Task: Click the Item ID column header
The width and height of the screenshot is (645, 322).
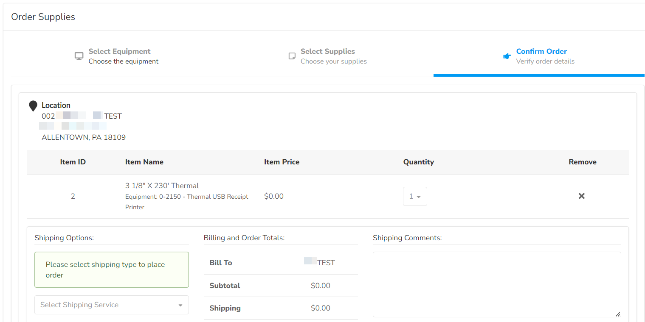Action: pyautogui.click(x=73, y=162)
